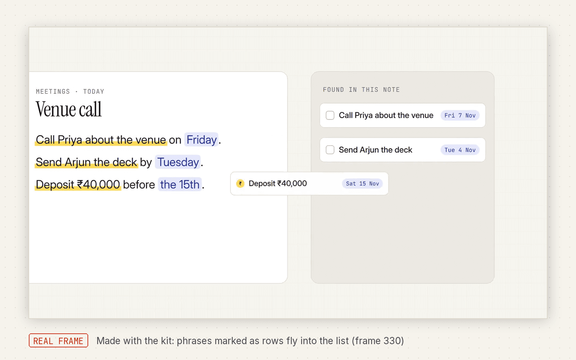Click 'the 15th' date highlight in the note
The width and height of the screenshot is (576, 360).
(x=180, y=184)
